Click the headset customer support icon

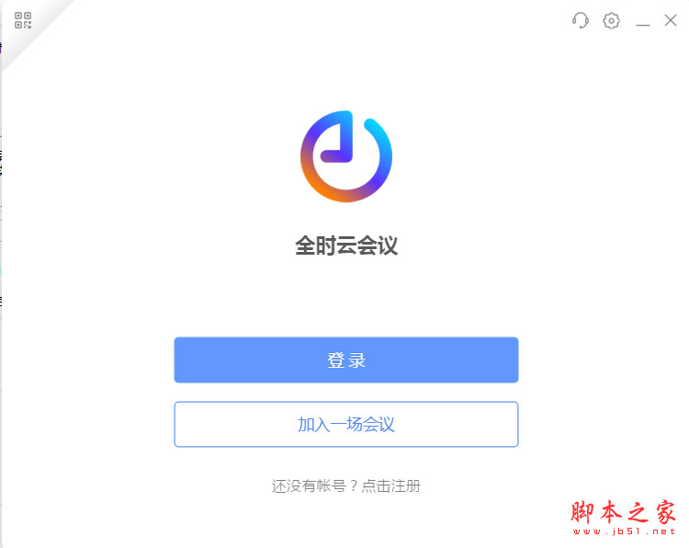tap(580, 20)
